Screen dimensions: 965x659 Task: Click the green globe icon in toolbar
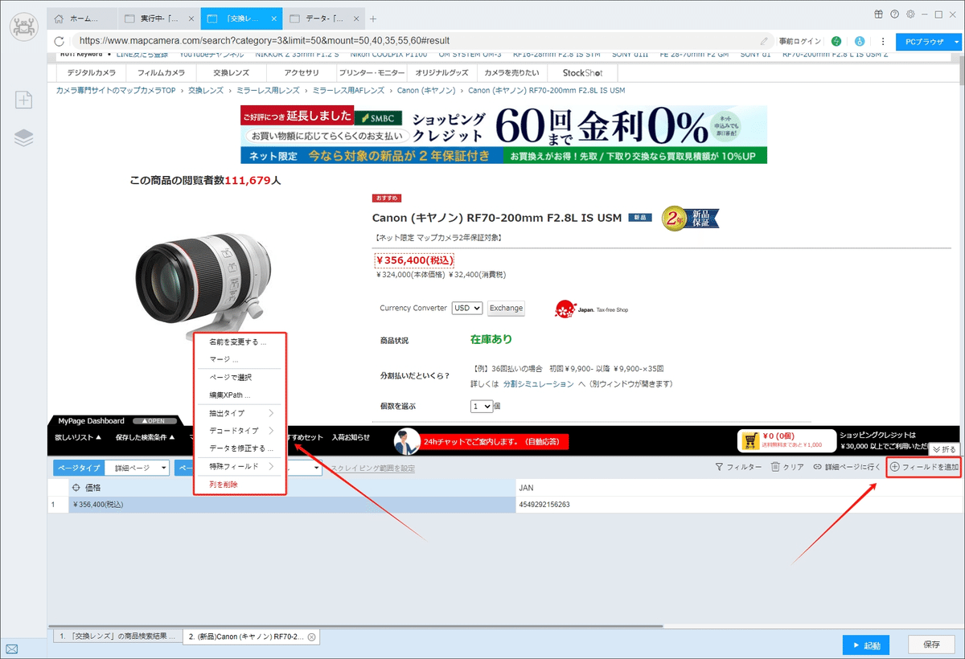pyautogui.click(x=836, y=41)
